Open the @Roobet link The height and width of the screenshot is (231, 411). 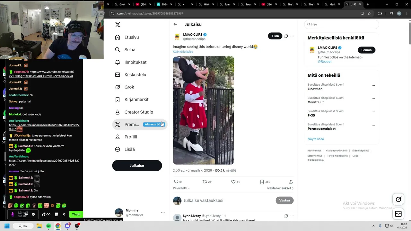tap(325, 62)
